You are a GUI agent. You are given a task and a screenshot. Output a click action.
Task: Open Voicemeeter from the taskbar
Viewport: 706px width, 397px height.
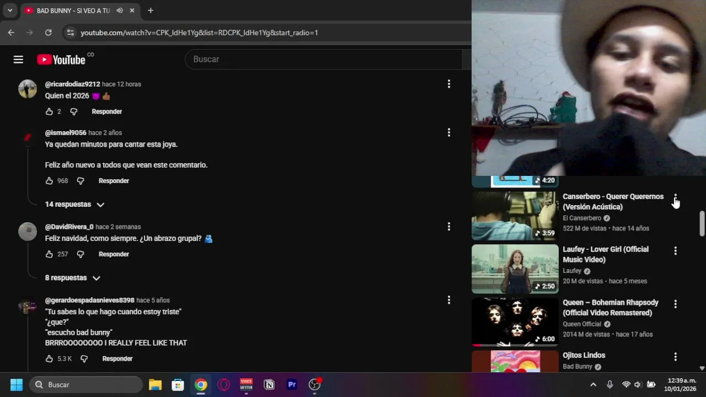click(246, 384)
